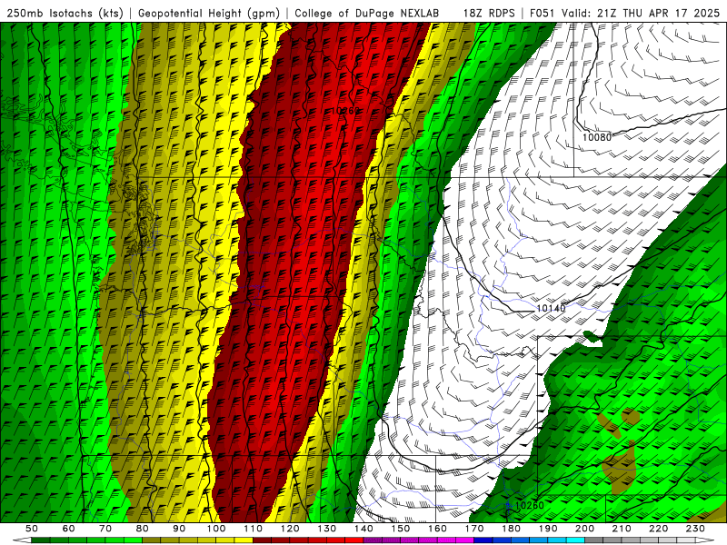The height and width of the screenshot is (545, 727).
Task: Click the legend value 230
Action: pyautogui.click(x=695, y=529)
